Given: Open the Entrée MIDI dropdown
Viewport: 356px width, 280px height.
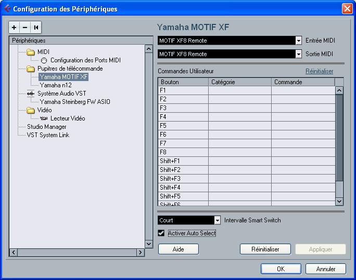Looking at the screenshot, I should coord(298,41).
